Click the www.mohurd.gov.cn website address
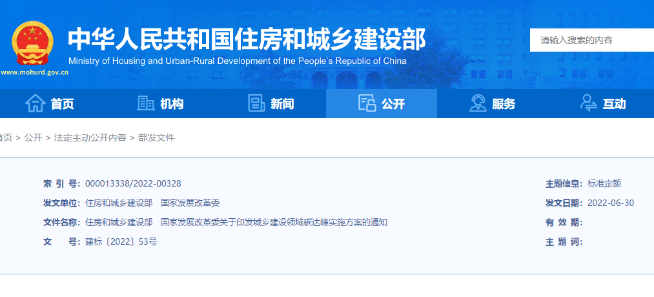This screenshot has width=654, height=297. click(x=35, y=72)
